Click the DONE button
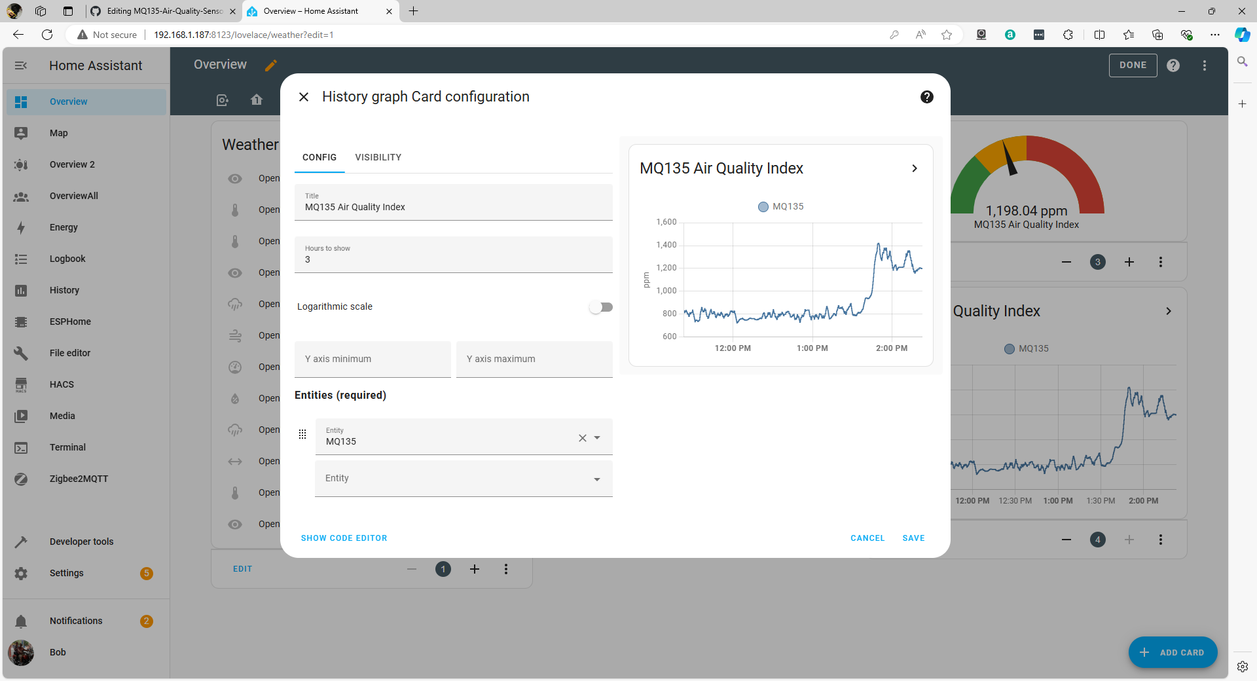The height and width of the screenshot is (681, 1257). coord(1133,65)
